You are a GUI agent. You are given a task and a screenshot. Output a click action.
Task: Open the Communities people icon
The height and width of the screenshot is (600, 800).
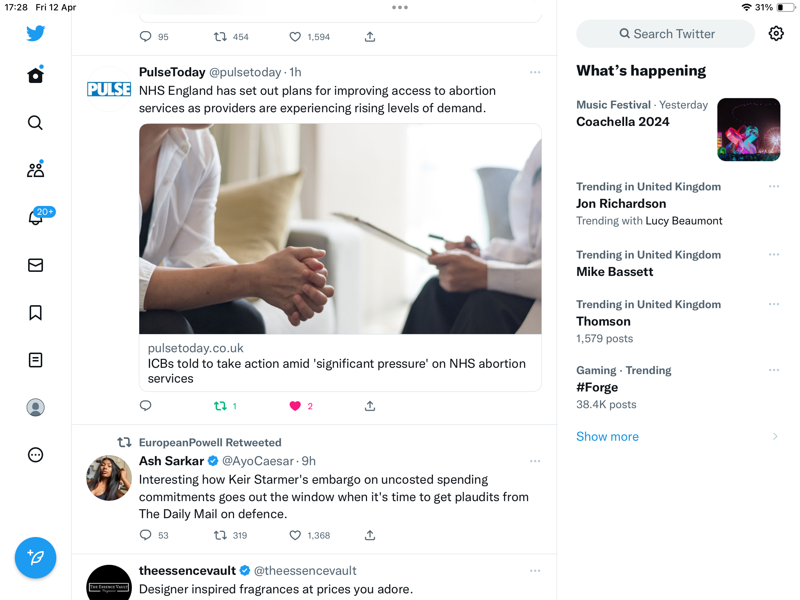coord(36,170)
